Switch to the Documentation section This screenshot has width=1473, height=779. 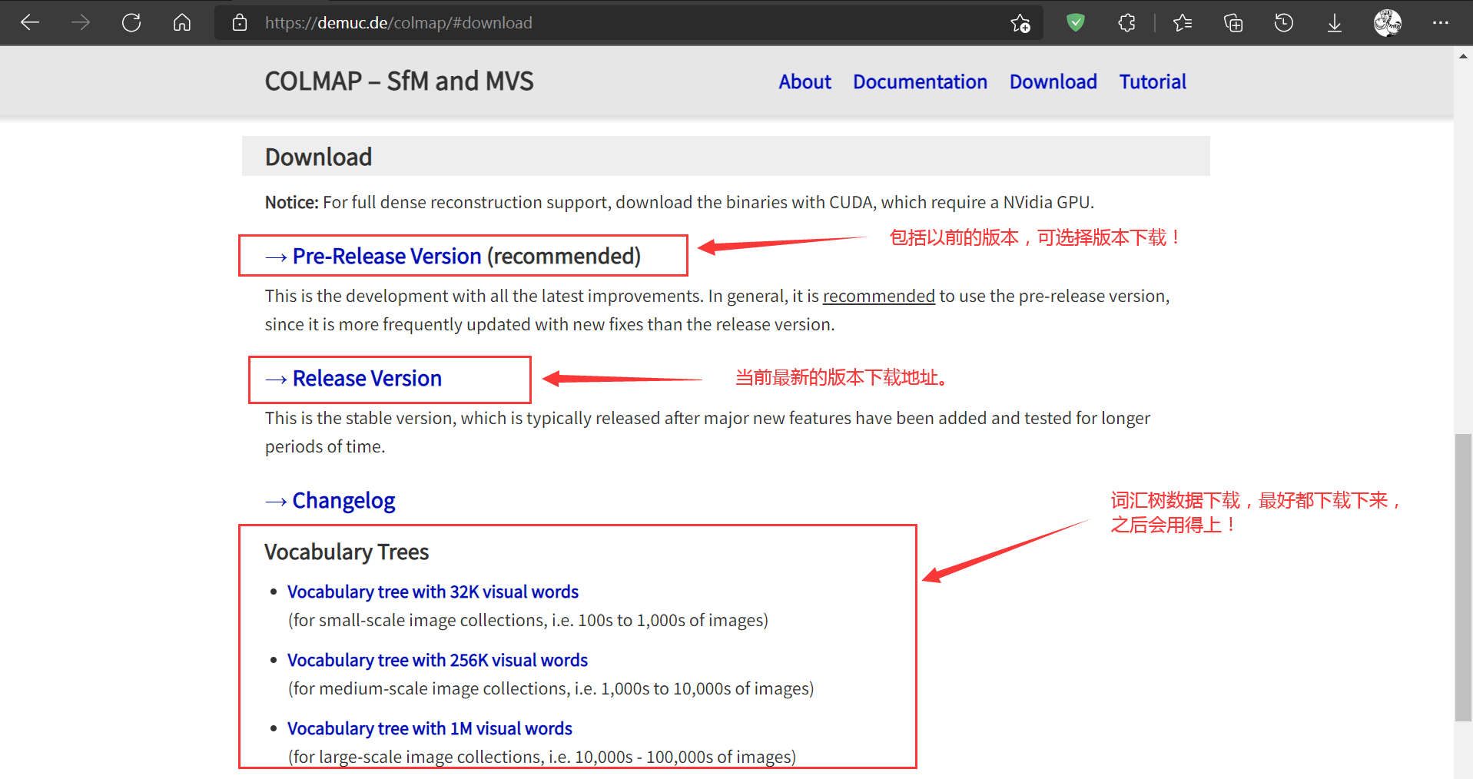pos(920,81)
